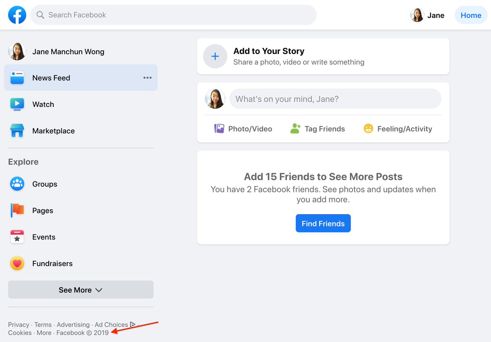
Task: Click the Events calendar icon
Action: 17,237
